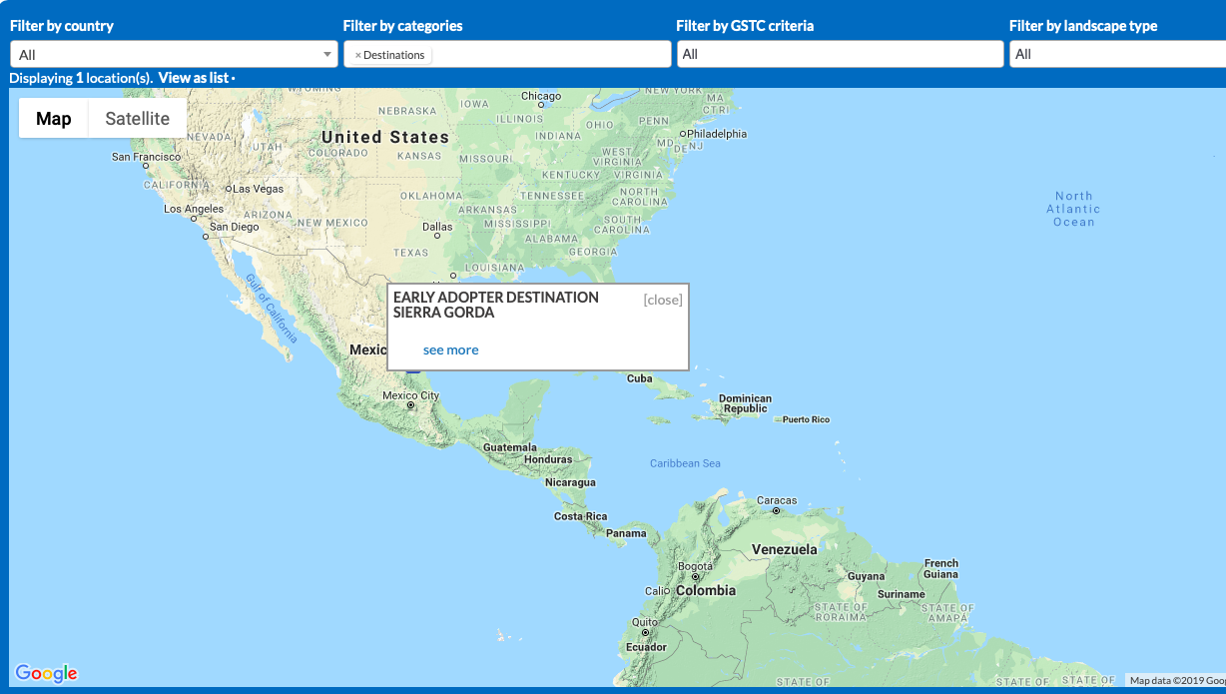
Task: Click the United States country label
Action: pyautogui.click(x=385, y=137)
